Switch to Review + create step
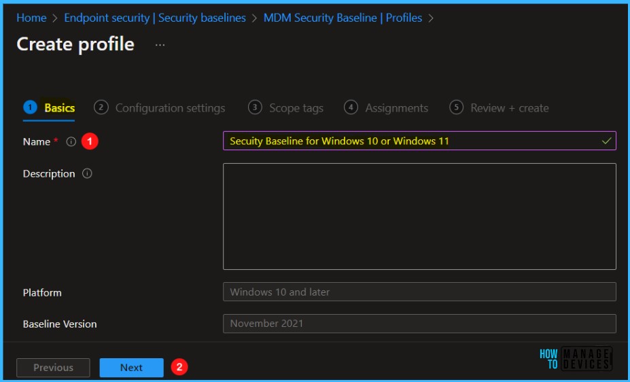 (499, 107)
